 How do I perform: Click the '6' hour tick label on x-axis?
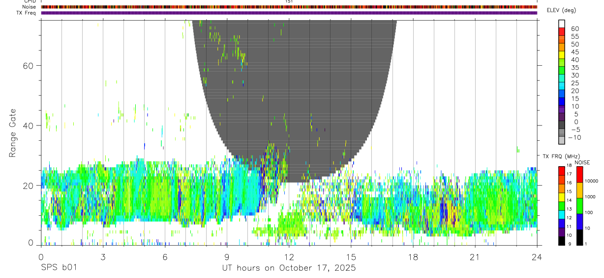point(165,257)
